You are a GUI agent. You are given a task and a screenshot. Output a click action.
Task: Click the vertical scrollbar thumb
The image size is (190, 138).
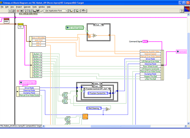pyautogui.click(x=188, y=55)
